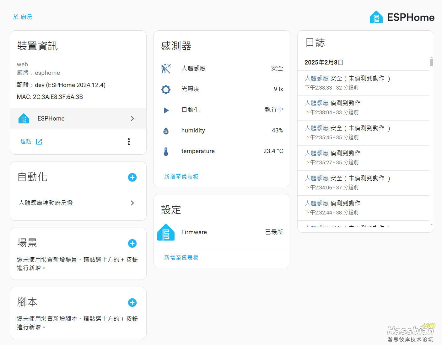Image resolution: width=442 pixels, height=345 pixels.
Task: Click the 安全 motion sensor state
Action: click(277, 69)
